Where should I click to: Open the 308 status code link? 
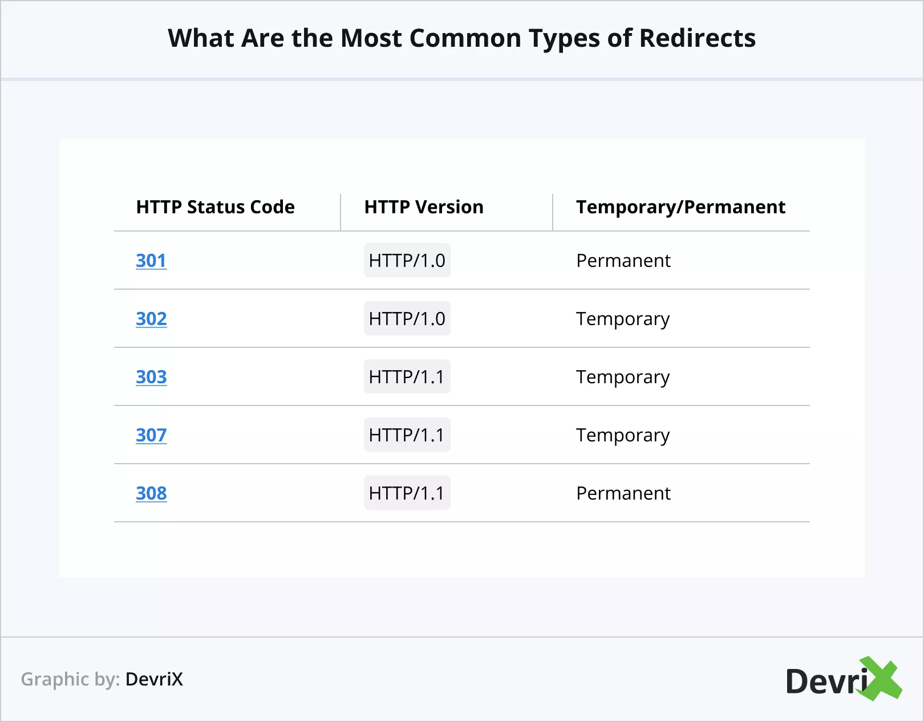click(151, 493)
